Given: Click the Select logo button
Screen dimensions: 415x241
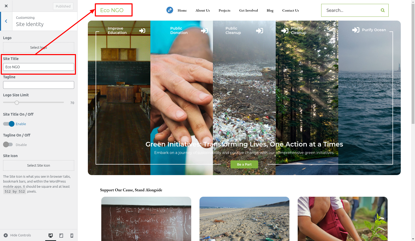Looking at the screenshot, I should coord(39,47).
